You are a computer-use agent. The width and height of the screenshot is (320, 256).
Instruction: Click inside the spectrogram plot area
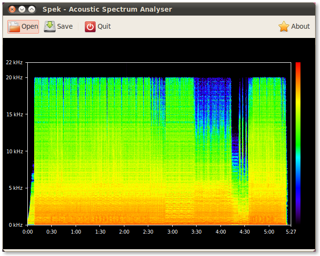pos(159,144)
